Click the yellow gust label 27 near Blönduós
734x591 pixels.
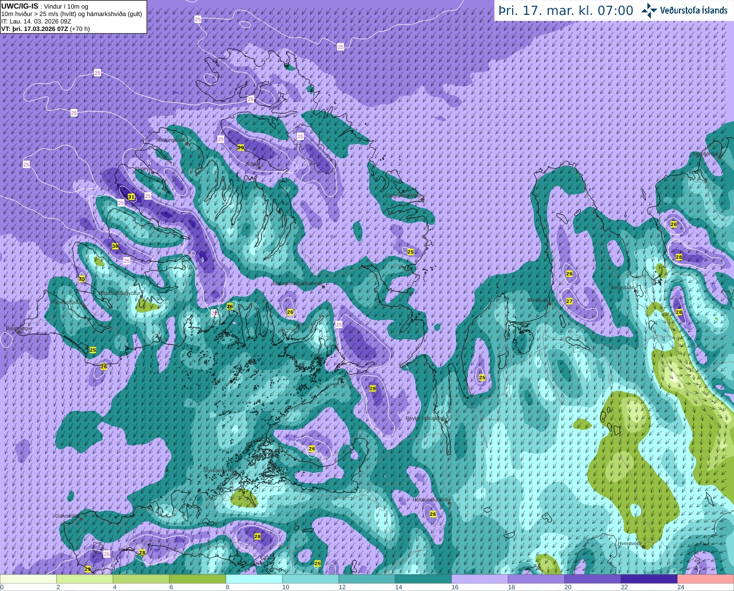(x=569, y=301)
